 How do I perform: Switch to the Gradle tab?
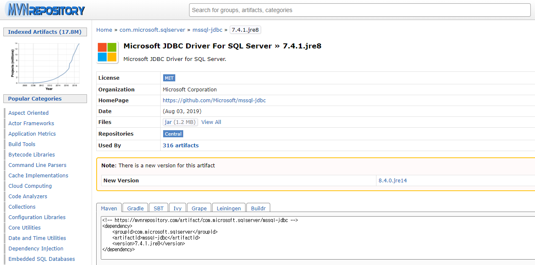[136, 208]
